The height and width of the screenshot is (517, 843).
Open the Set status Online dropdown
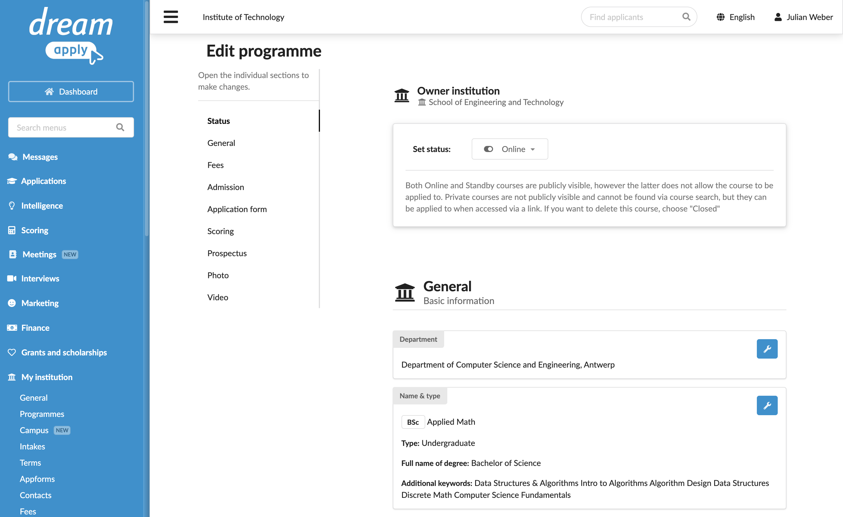tap(510, 149)
